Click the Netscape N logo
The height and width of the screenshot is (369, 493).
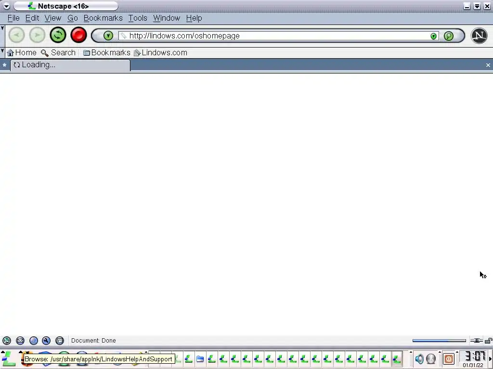[x=479, y=36]
